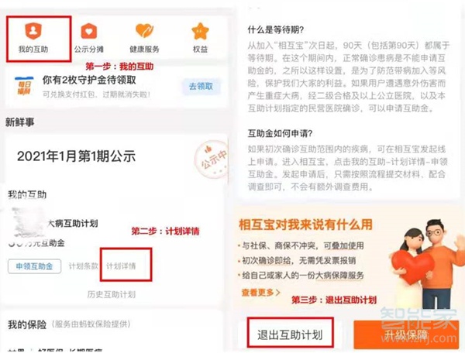Screen dimensions: 465x353
Task: Open 计划条款 link
Action: (84, 266)
